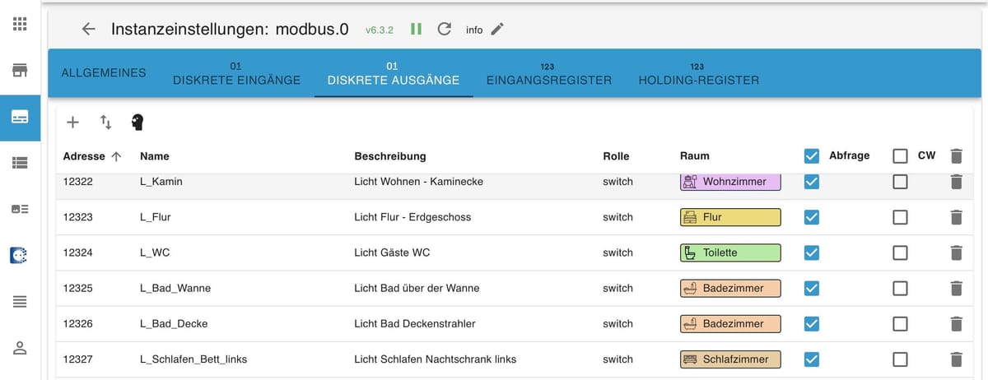Enable CW for L_Bad_Wanne

[900, 288]
